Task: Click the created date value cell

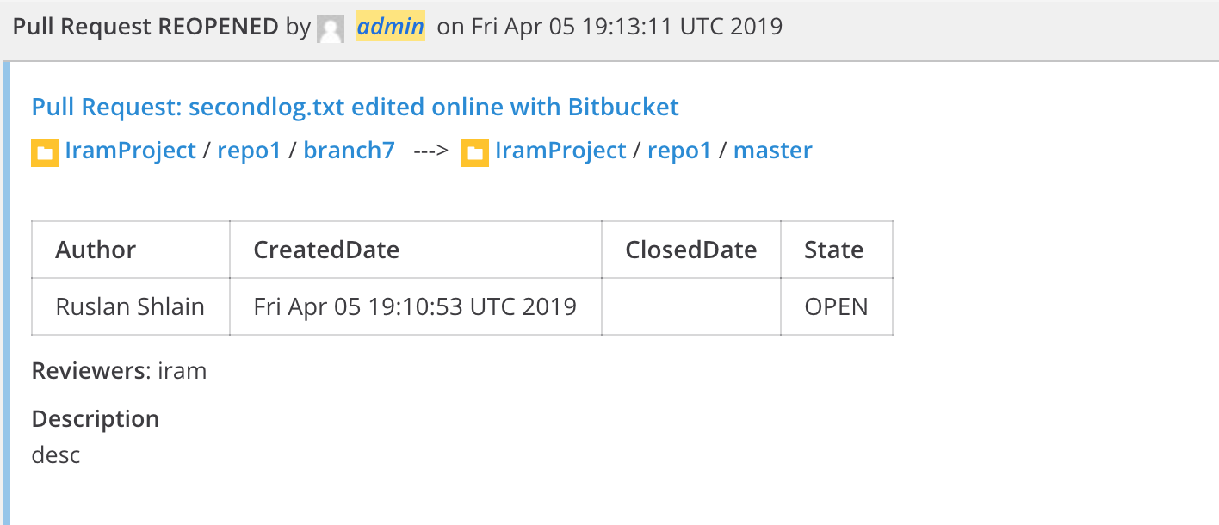Action: click(416, 306)
